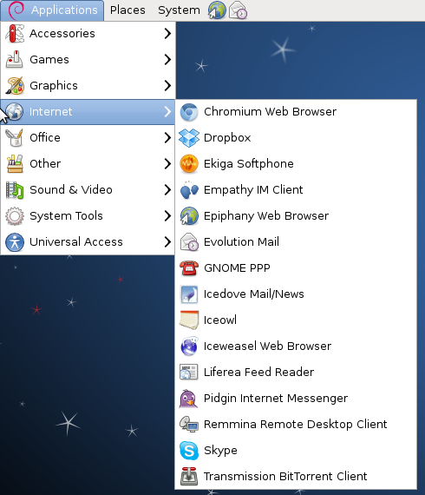Click the Evolution envelope icon in submenu

click(189, 241)
